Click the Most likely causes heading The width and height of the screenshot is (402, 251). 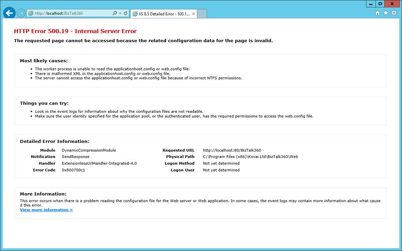(x=44, y=61)
